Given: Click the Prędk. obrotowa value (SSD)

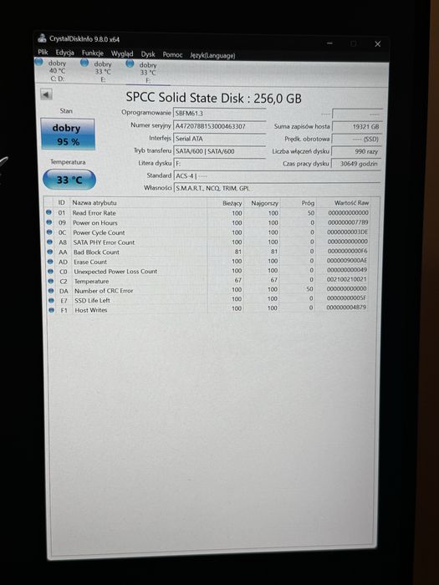Looking at the screenshot, I should (x=356, y=139).
